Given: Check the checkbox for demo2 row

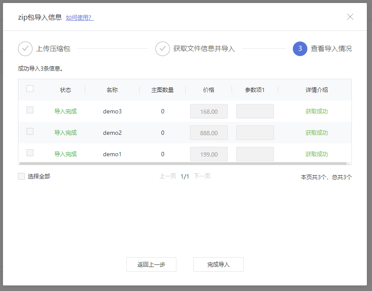Looking at the screenshot, I should [30, 131].
